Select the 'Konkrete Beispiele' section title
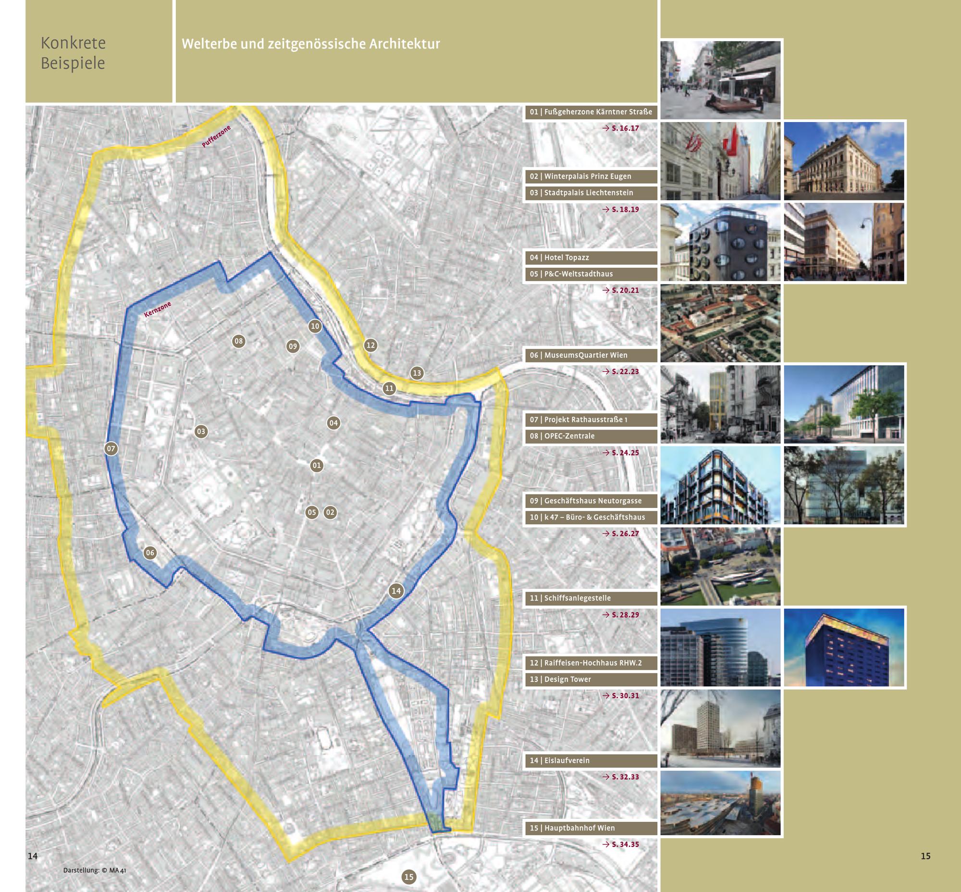Image resolution: width=961 pixels, height=892 pixels. tap(73, 53)
